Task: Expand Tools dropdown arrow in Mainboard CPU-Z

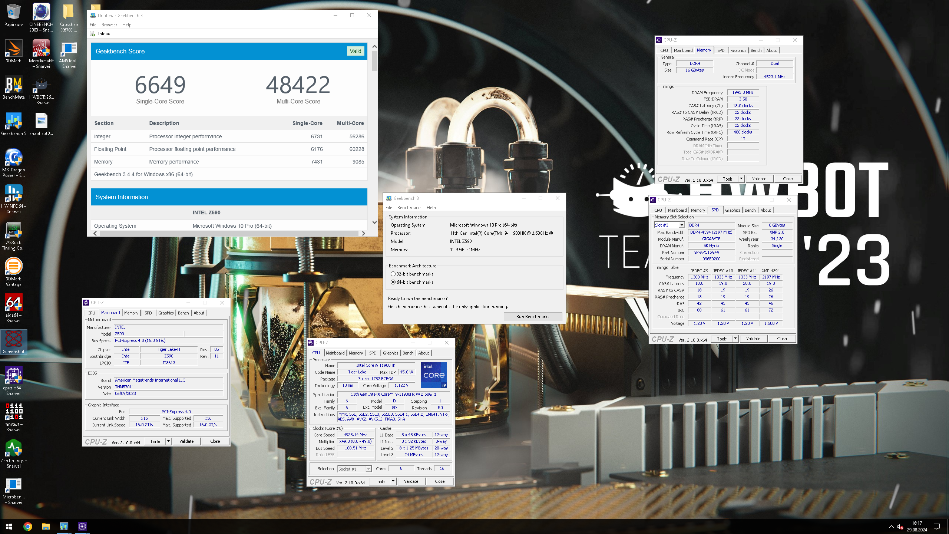Action: (168, 441)
